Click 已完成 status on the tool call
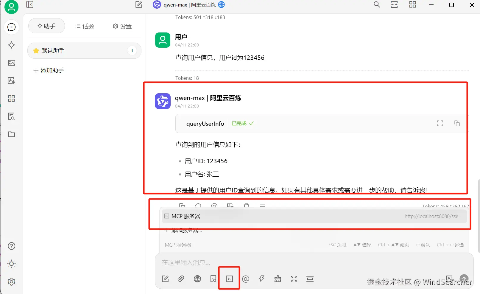 tap(243, 123)
